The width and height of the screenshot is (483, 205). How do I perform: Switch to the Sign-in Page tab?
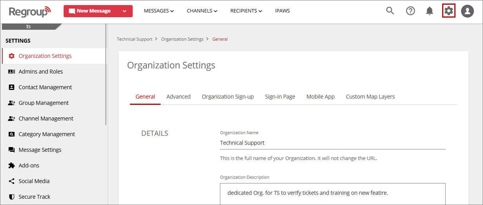coord(280,97)
